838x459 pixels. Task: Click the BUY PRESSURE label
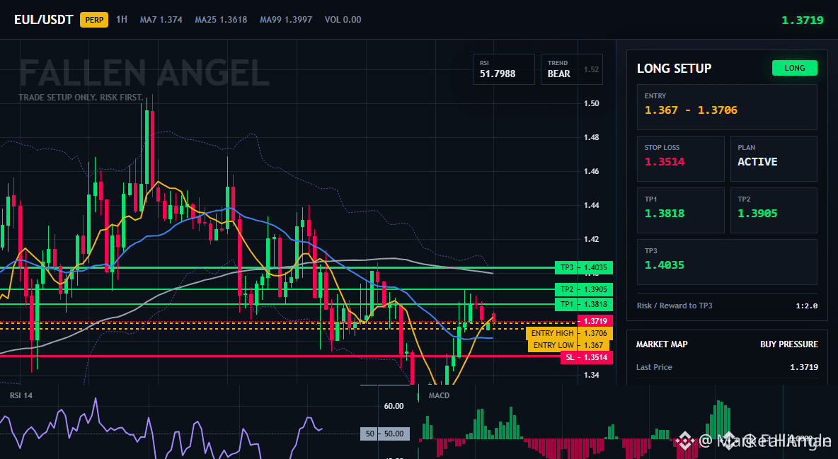(789, 344)
